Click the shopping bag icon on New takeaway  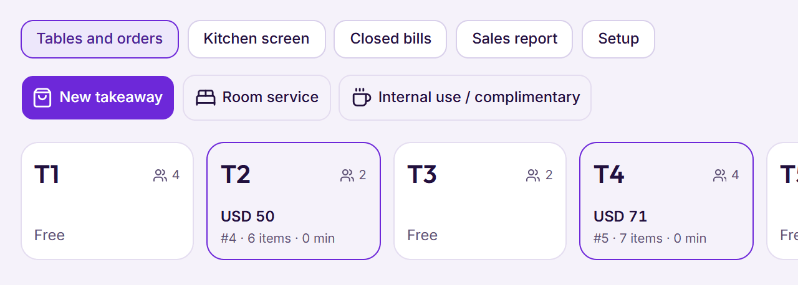tap(42, 98)
